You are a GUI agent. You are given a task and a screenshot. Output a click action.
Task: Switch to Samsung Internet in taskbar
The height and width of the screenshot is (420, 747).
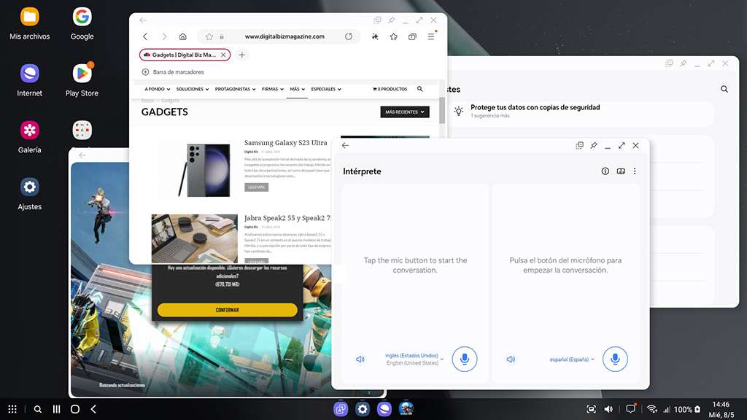[x=384, y=408]
